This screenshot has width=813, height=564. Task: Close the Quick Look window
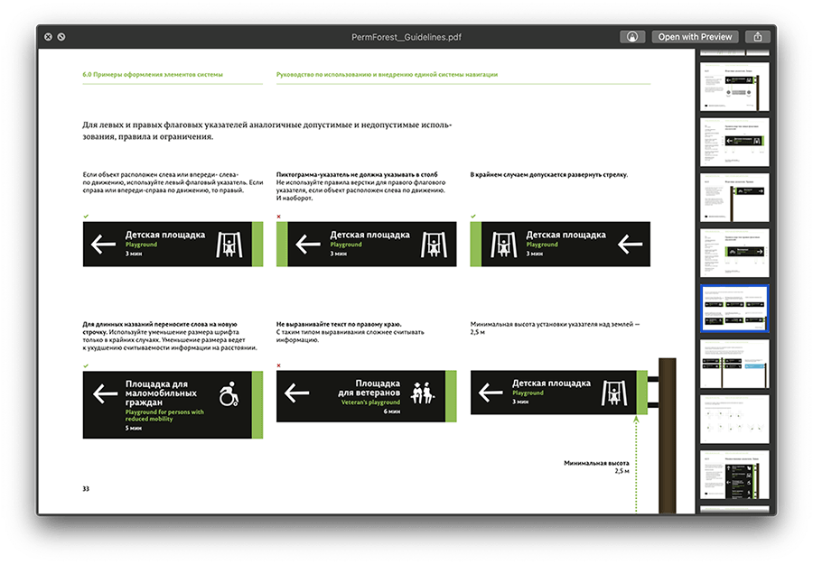click(x=47, y=37)
